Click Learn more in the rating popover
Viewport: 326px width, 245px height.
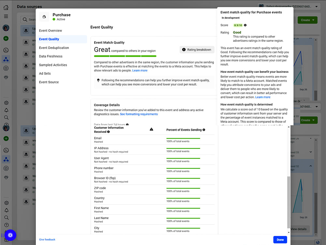coord(263,97)
